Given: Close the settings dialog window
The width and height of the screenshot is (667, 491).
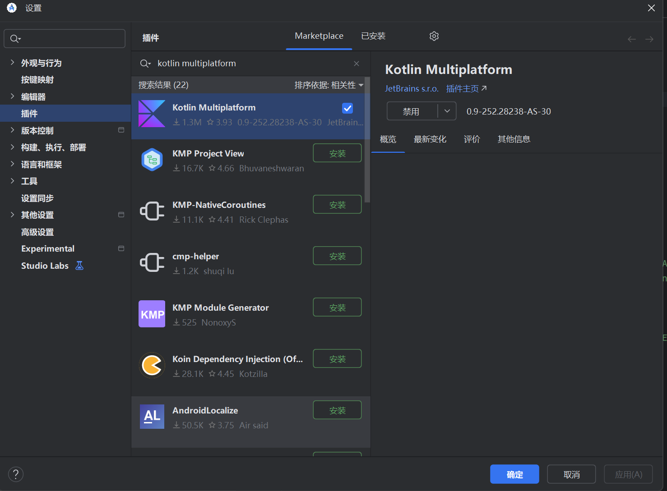Looking at the screenshot, I should tap(651, 8).
